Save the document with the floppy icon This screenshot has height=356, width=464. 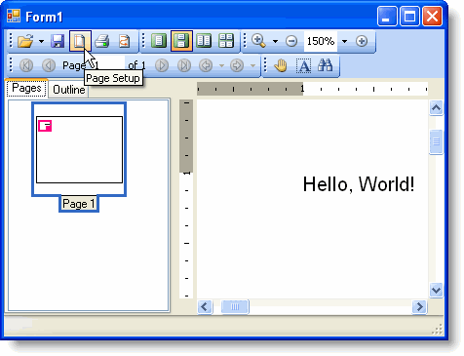58,41
